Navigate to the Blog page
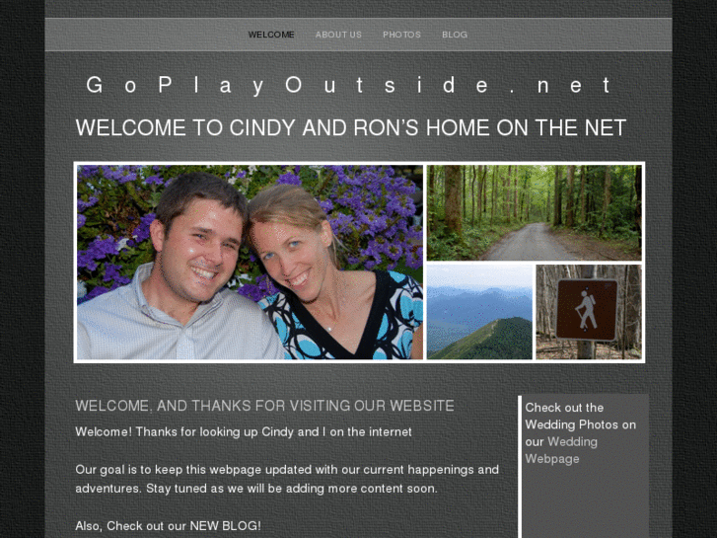The image size is (717, 538). pyautogui.click(x=454, y=35)
